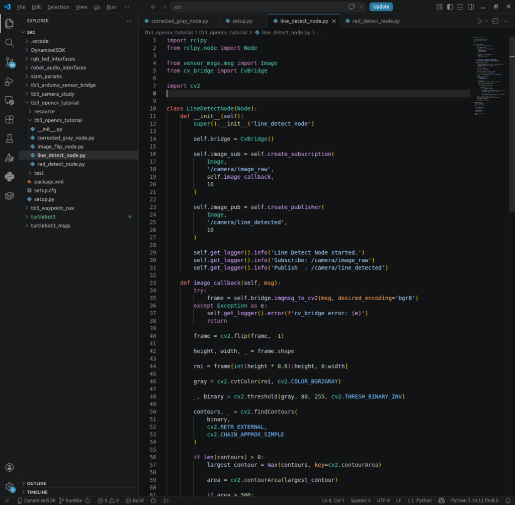The width and height of the screenshot is (515, 505).
Task: Open the Selection menu
Action: [58, 7]
